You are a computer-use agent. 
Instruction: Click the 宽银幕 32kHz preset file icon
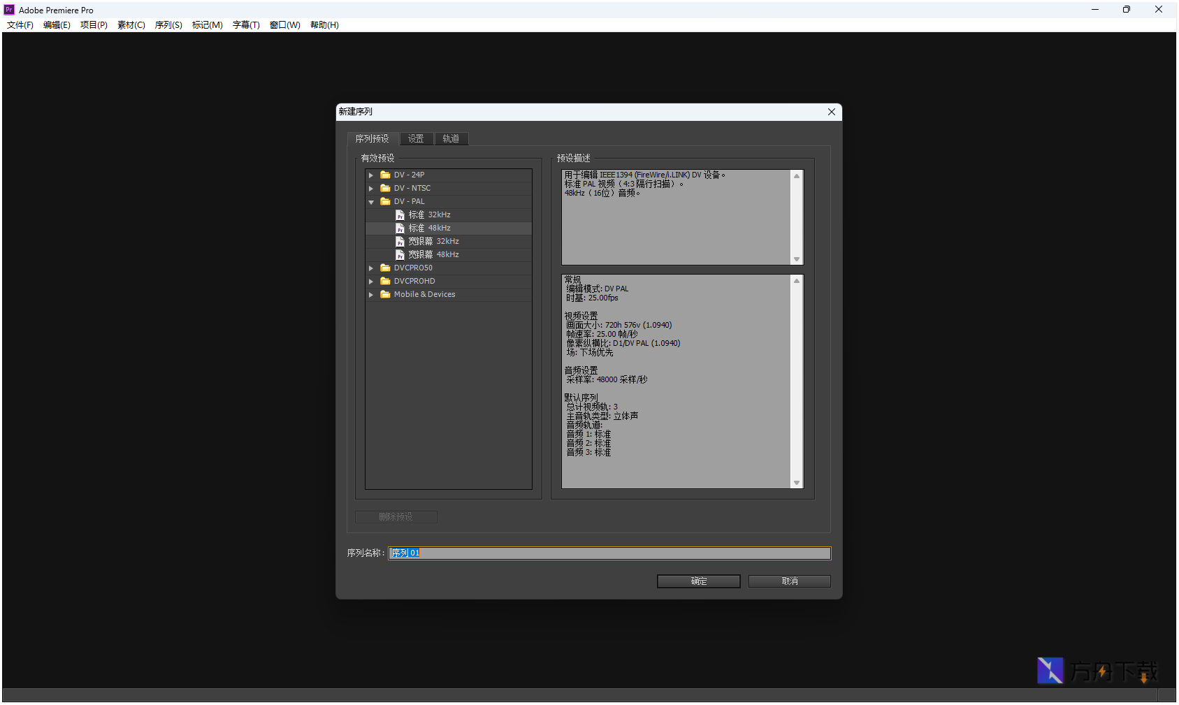click(x=400, y=242)
